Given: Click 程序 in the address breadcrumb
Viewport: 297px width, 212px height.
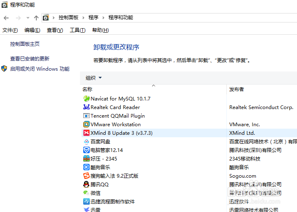Looking at the screenshot, I should [x=93, y=18].
